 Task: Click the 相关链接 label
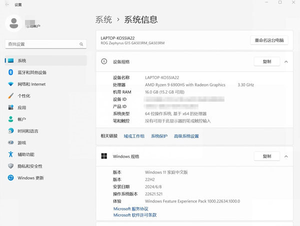[x=109, y=136]
